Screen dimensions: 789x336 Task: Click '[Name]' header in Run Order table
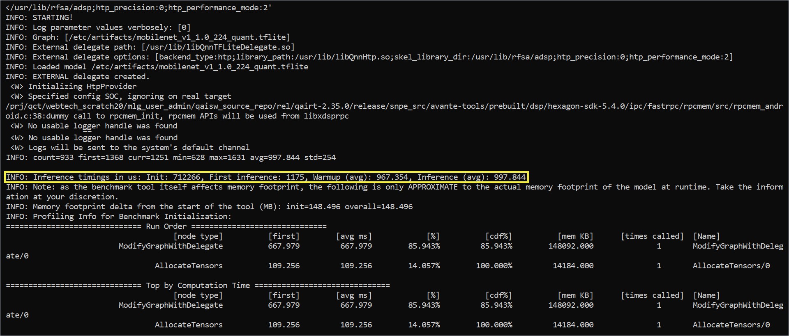706,236
